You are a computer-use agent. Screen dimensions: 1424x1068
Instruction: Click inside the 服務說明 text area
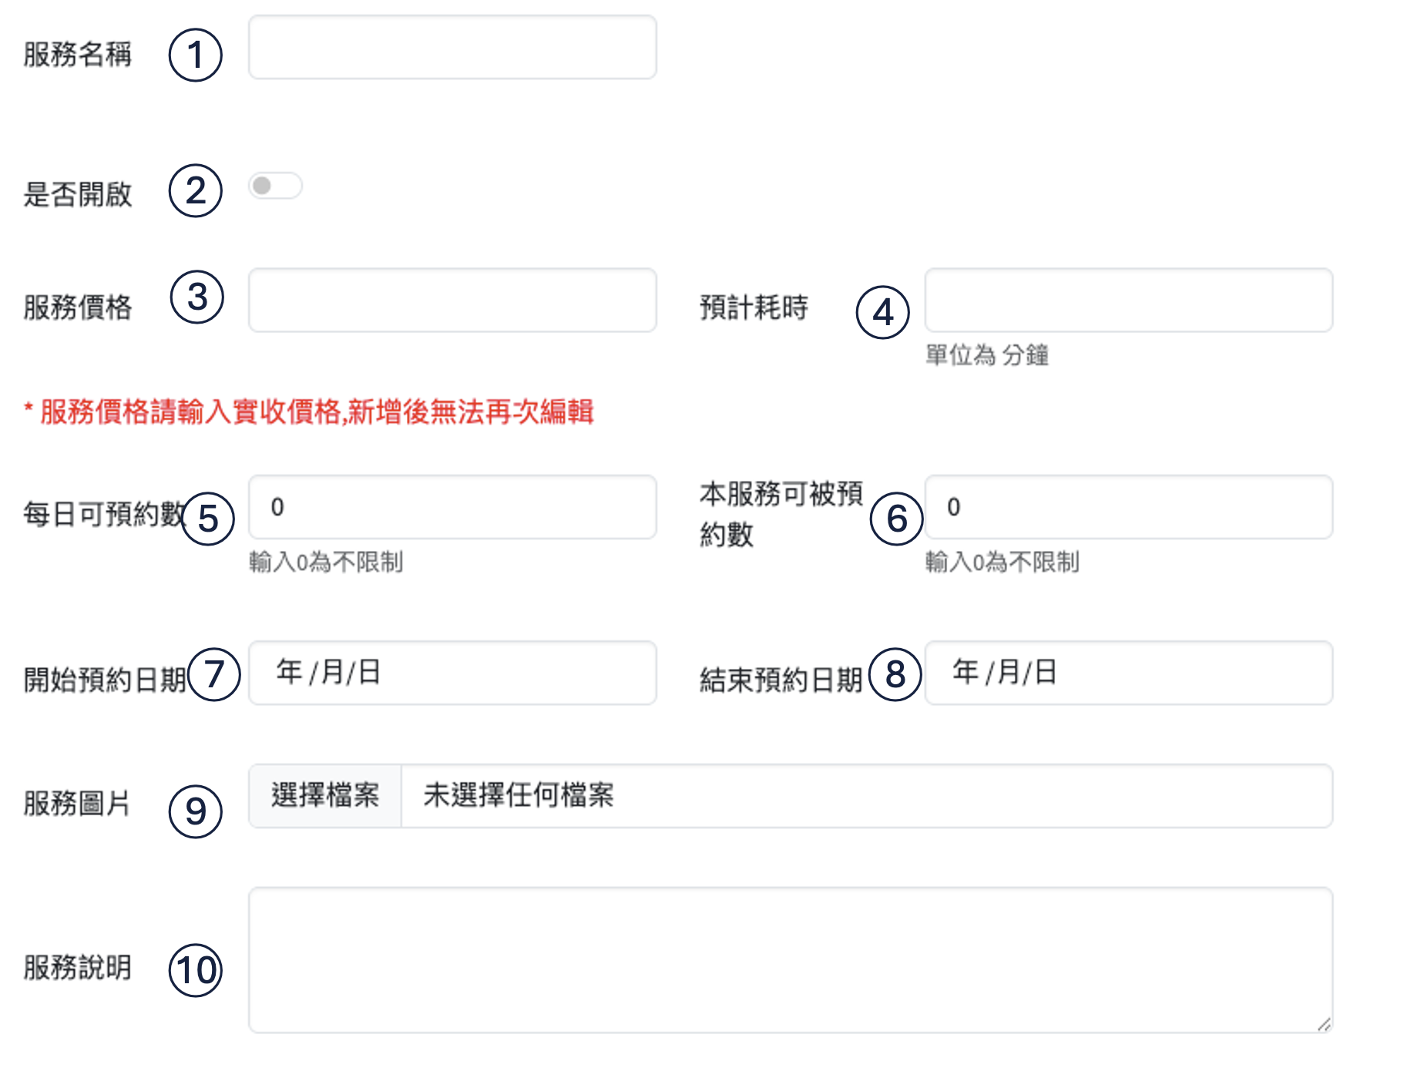(791, 959)
